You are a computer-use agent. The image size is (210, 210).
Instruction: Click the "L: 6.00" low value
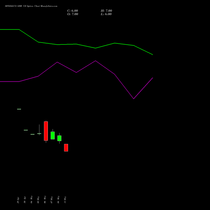click(x=106, y=14)
